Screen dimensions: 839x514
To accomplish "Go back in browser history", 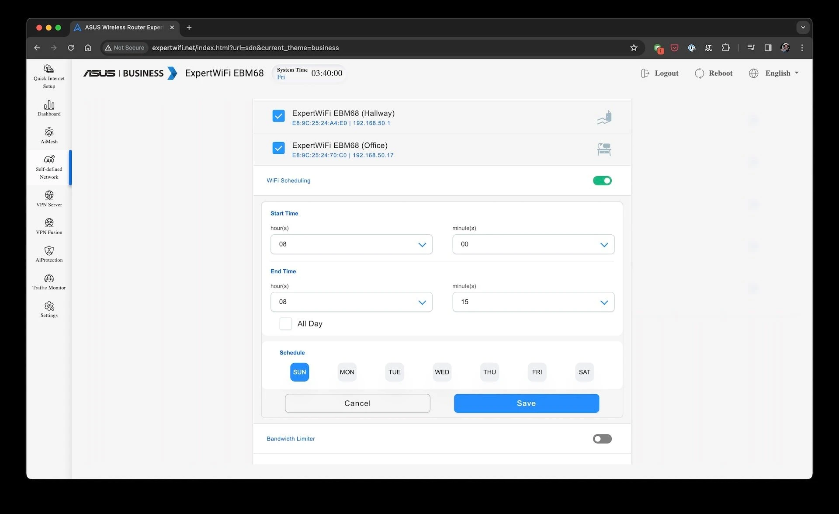I will pyautogui.click(x=37, y=48).
